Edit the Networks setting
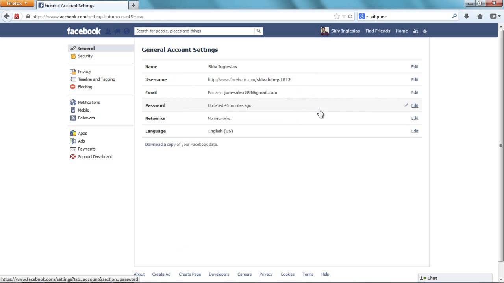This screenshot has height=283, width=504. click(x=415, y=118)
